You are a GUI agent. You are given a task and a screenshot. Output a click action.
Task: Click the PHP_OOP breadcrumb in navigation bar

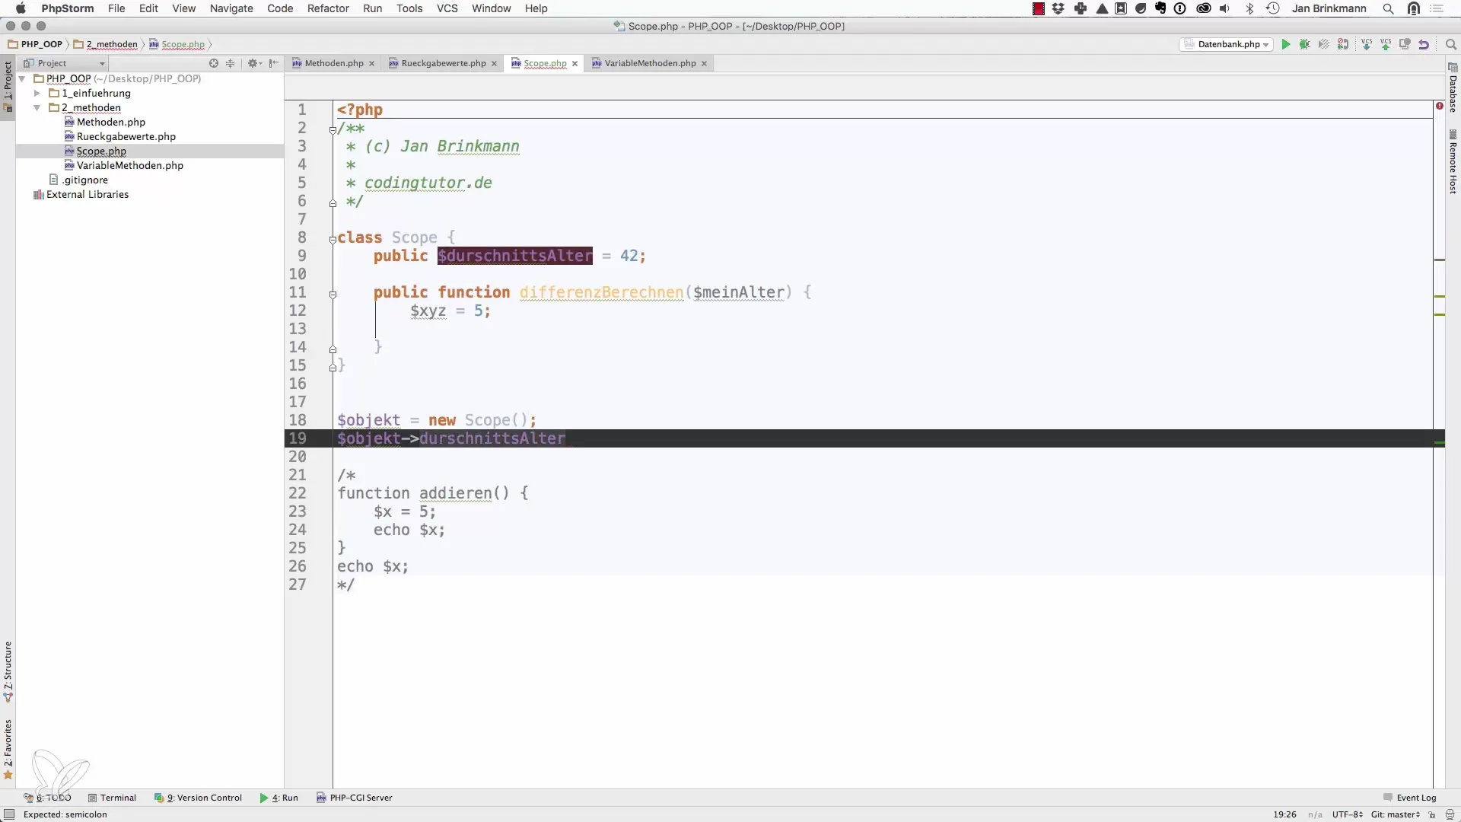(x=36, y=44)
